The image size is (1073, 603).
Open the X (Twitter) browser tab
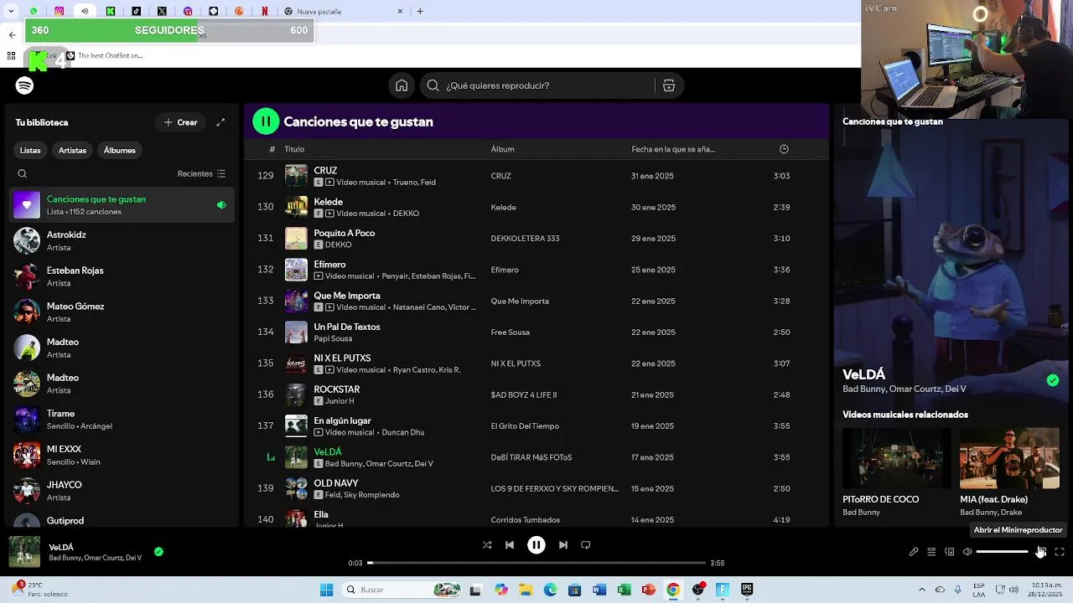coord(162,12)
